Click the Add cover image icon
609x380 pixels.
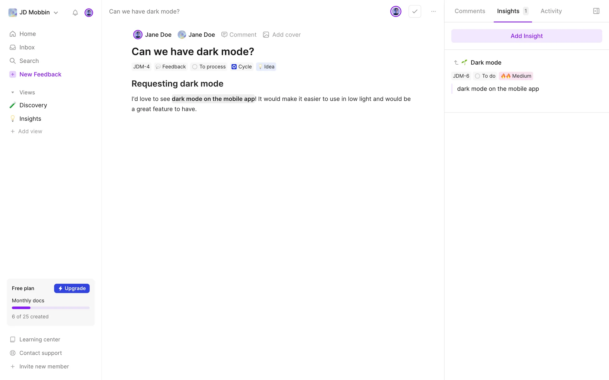pos(266,35)
